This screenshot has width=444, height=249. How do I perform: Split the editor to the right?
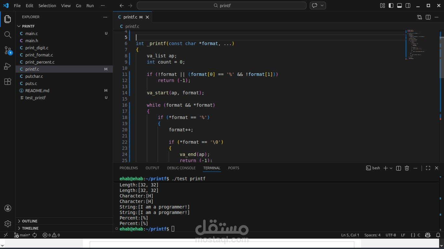(x=428, y=17)
